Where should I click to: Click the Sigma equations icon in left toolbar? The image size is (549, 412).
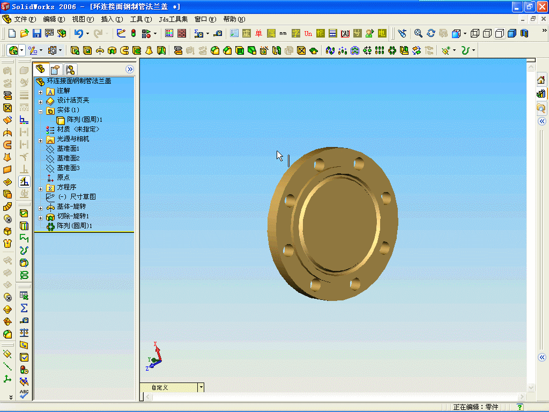click(x=24, y=308)
